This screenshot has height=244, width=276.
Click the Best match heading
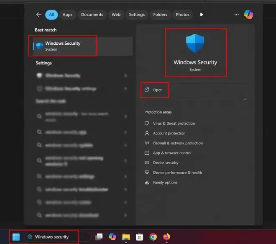[x=46, y=30]
